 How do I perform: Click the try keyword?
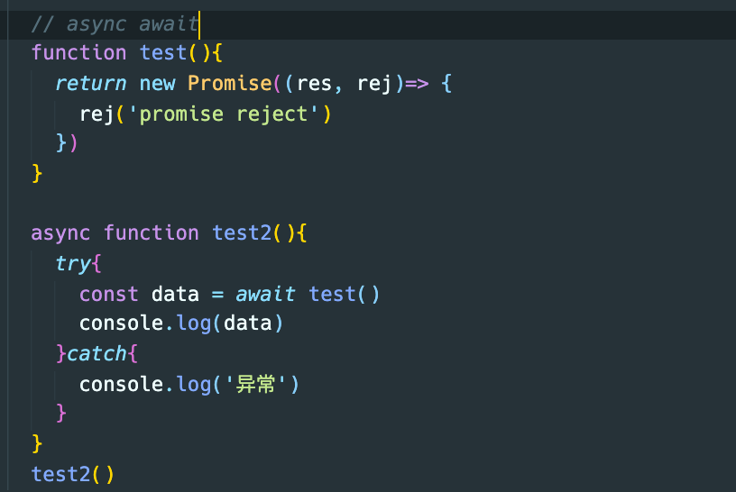pos(73,263)
